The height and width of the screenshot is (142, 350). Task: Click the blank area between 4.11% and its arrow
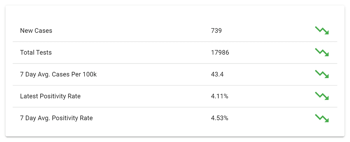[x=271, y=96]
